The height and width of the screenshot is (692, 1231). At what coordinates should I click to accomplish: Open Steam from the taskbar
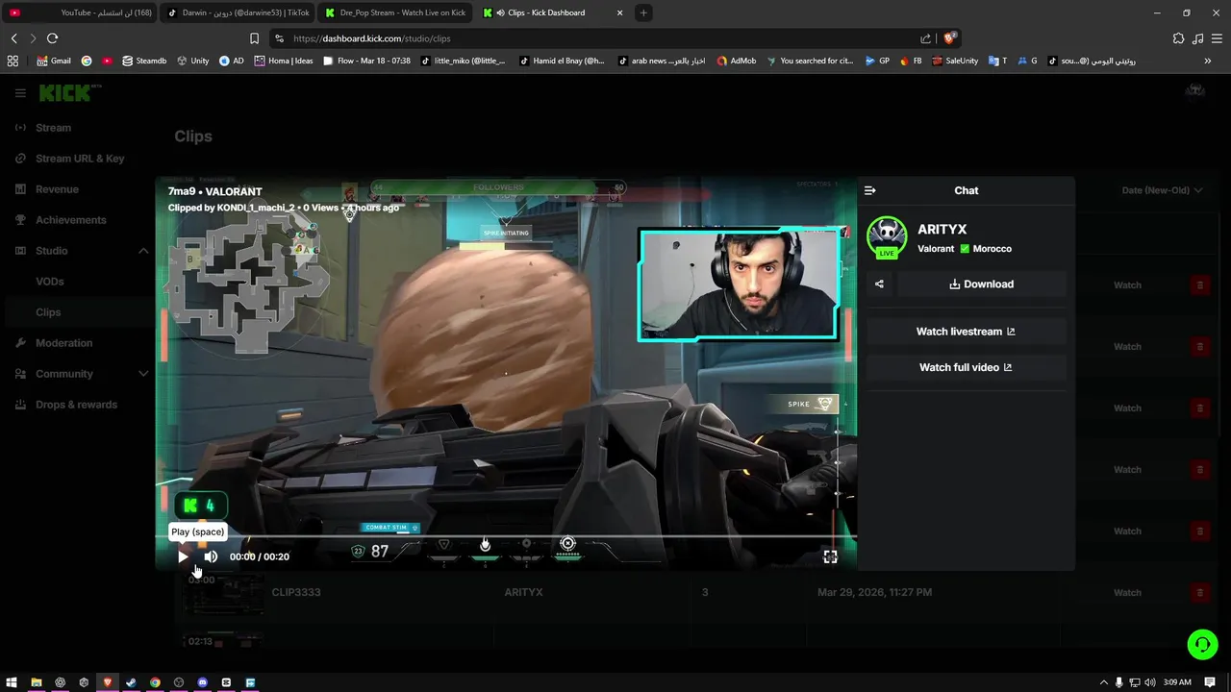click(131, 682)
